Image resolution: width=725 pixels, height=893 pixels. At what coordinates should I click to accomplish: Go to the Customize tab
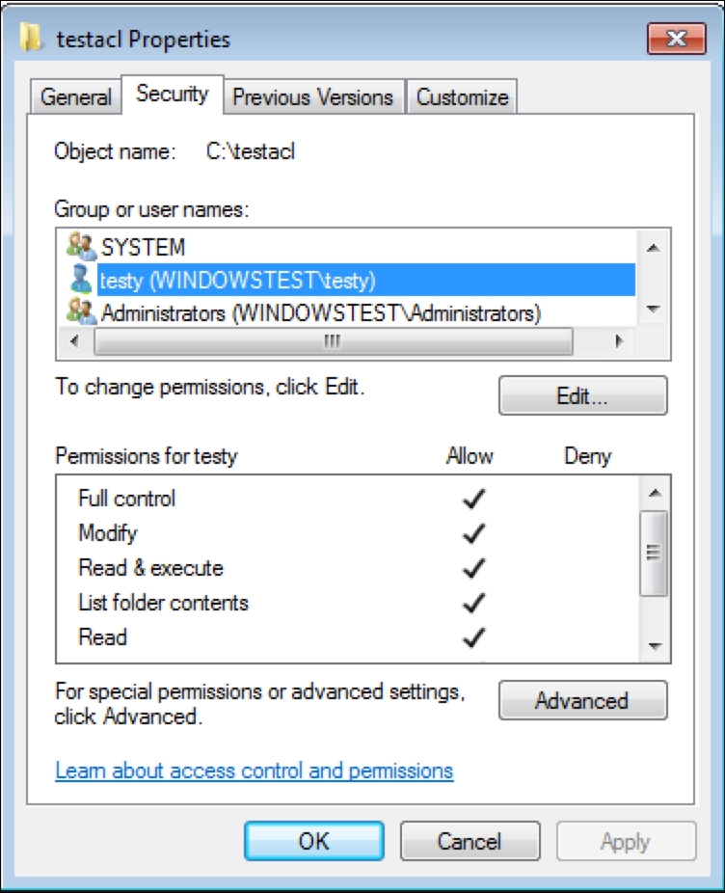(462, 97)
